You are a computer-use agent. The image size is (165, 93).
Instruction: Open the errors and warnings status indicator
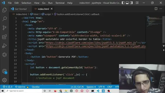pyautogui.click(x=7, y=87)
